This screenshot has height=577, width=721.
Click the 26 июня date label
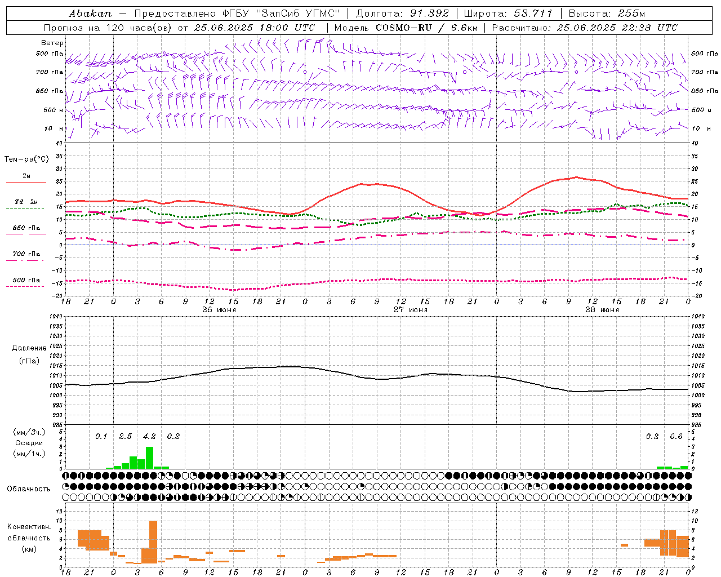[219, 310]
